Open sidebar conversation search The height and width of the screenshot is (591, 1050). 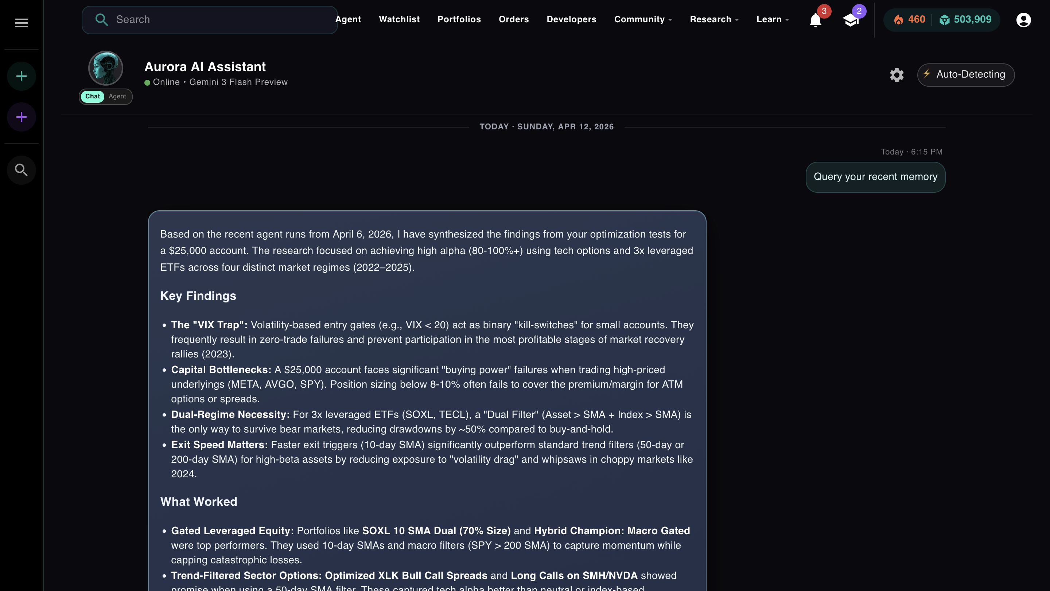[21, 170]
